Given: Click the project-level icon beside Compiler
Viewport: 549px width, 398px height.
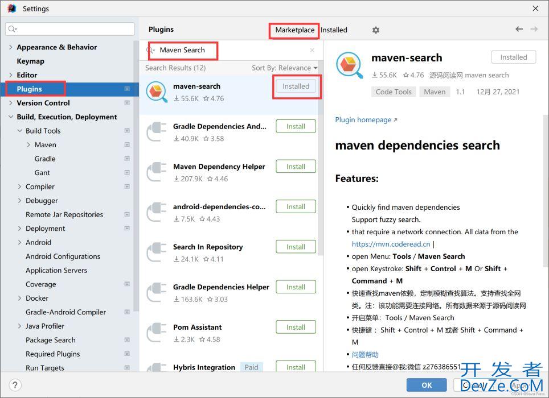Looking at the screenshot, I should pyautogui.click(x=127, y=186).
